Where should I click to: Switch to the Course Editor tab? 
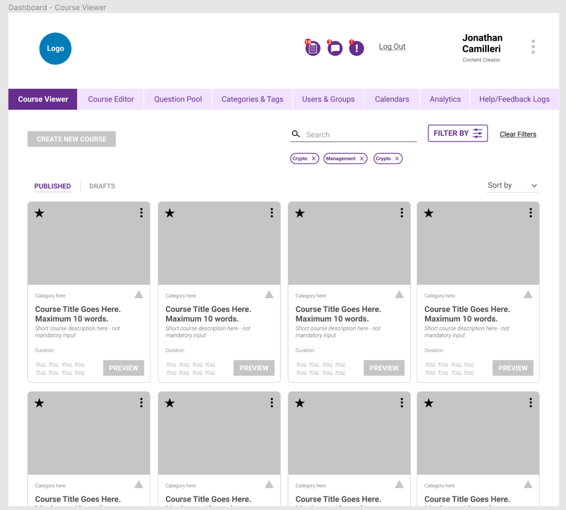(111, 99)
